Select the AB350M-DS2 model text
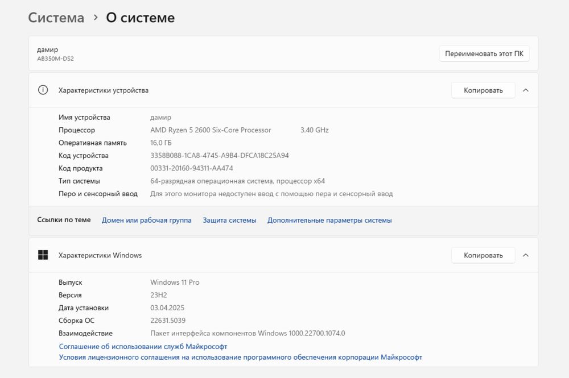The image size is (569, 378). [55, 59]
